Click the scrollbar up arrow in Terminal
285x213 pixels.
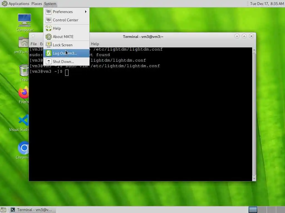pyautogui.click(x=254, y=50)
